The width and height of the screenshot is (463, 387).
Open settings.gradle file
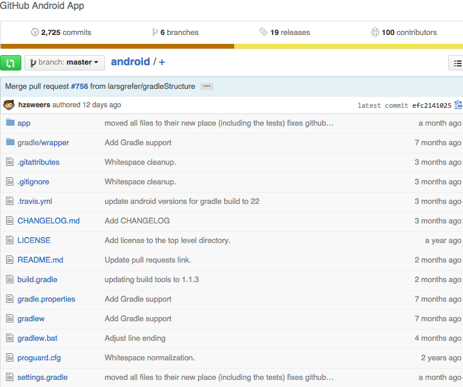(43, 378)
